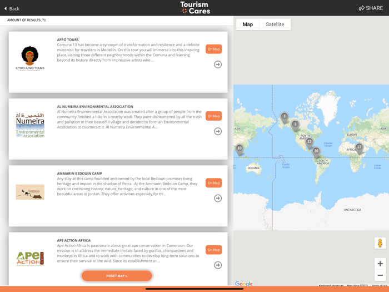Image resolution: width=389 pixels, height=292 pixels.
Task: Select the map cluster marker labeled 30
Action: tap(316, 152)
